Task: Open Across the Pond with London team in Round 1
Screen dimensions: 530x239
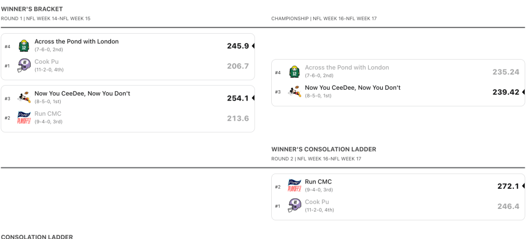Action: point(76,41)
